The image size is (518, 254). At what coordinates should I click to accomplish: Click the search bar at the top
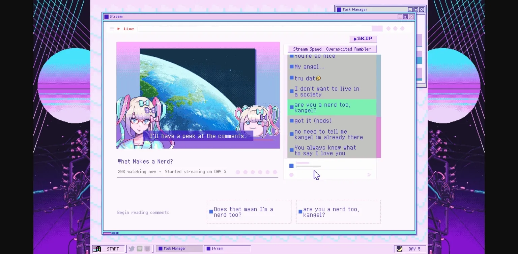pos(255,29)
